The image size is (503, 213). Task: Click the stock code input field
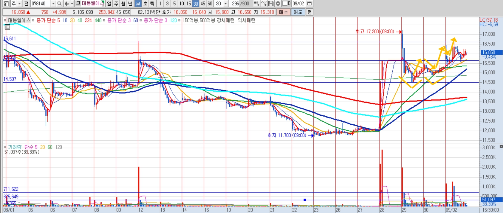point(41,4)
